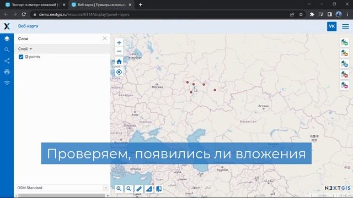Select the zoom-in magnifier tool at bottom
Viewport: 353px width, 198px height.
coord(119,189)
